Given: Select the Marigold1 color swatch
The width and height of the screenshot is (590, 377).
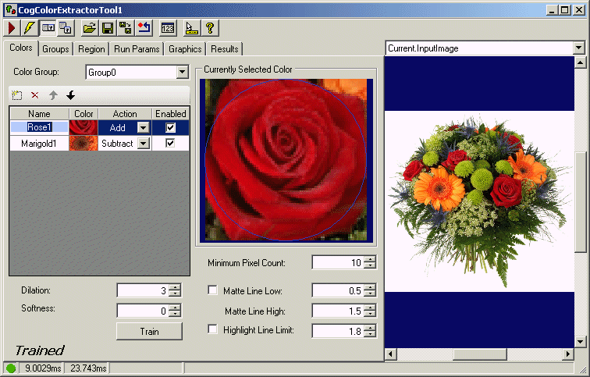Looking at the screenshot, I should 84,144.
